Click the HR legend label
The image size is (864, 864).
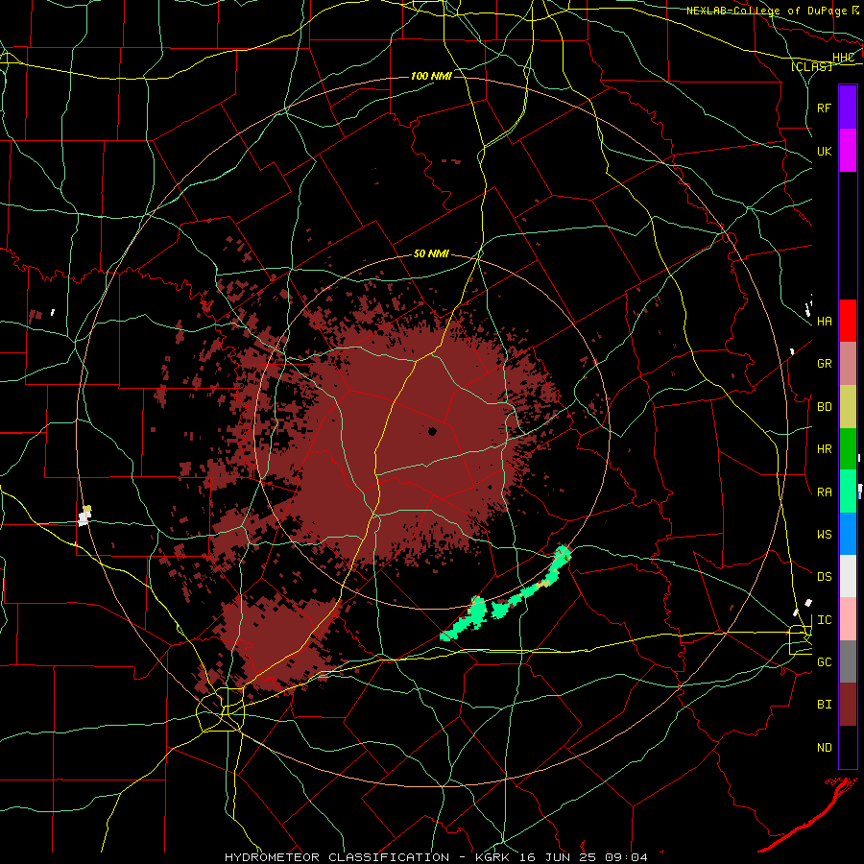(x=824, y=449)
